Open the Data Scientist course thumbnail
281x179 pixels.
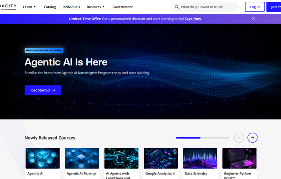coord(200,158)
